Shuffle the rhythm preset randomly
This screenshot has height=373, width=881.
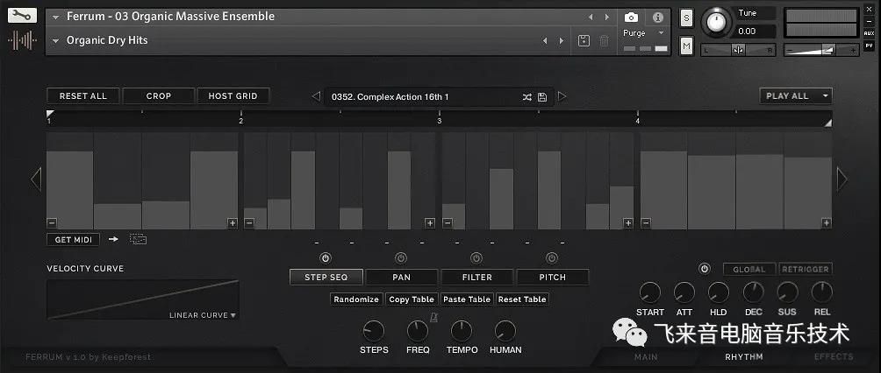[x=526, y=97]
